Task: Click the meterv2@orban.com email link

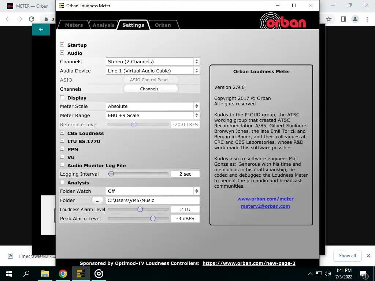Action: [x=265, y=206]
